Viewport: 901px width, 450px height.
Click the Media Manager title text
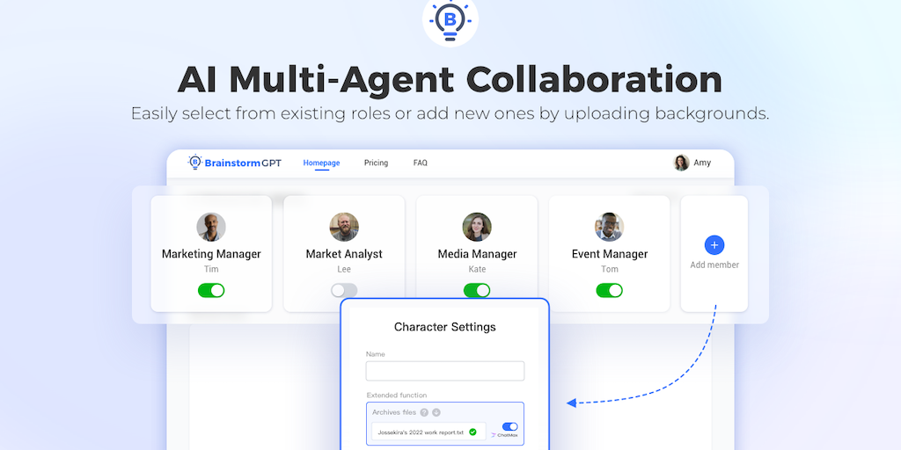(x=477, y=254)
